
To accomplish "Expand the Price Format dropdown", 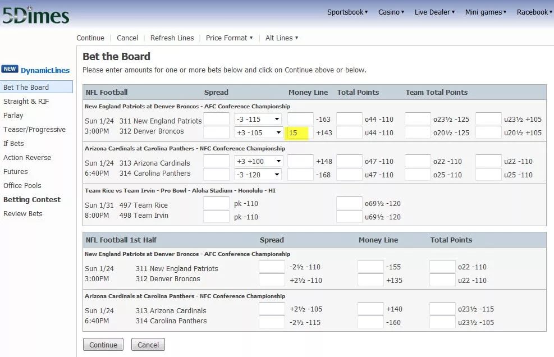I will point(229,38).
